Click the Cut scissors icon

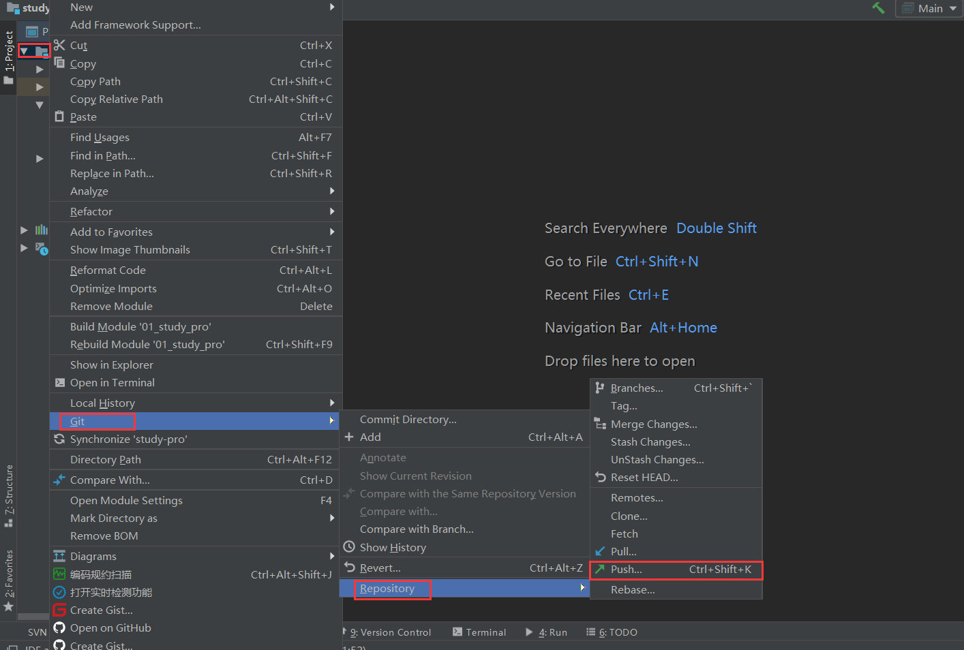click(x=59, y=45)
